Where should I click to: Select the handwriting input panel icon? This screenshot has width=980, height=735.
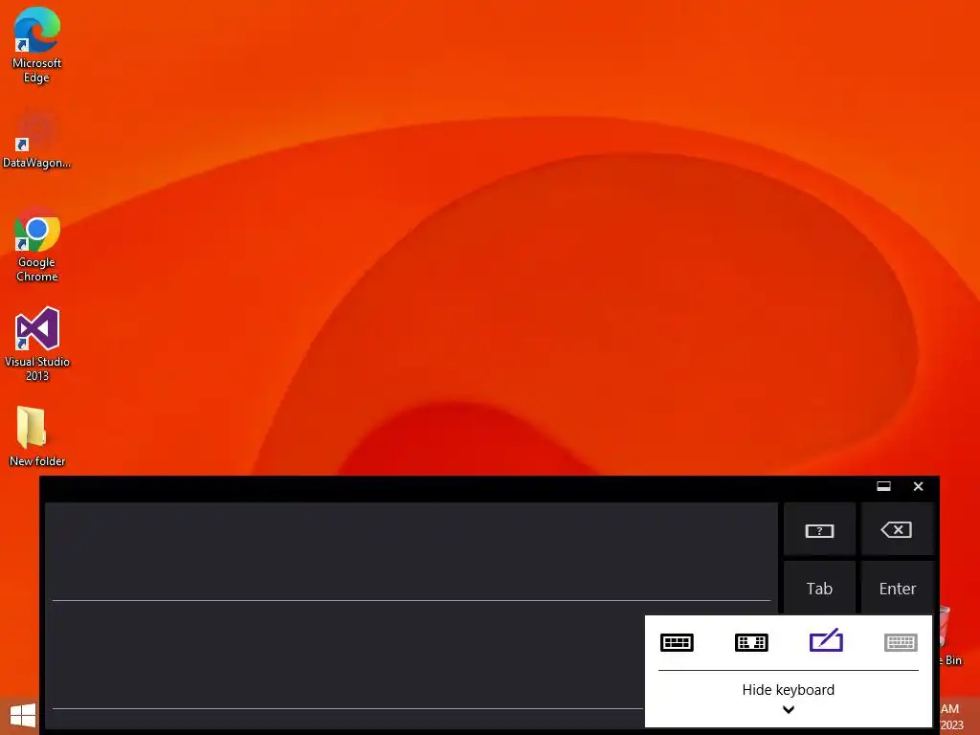click(x=826, y=640)
